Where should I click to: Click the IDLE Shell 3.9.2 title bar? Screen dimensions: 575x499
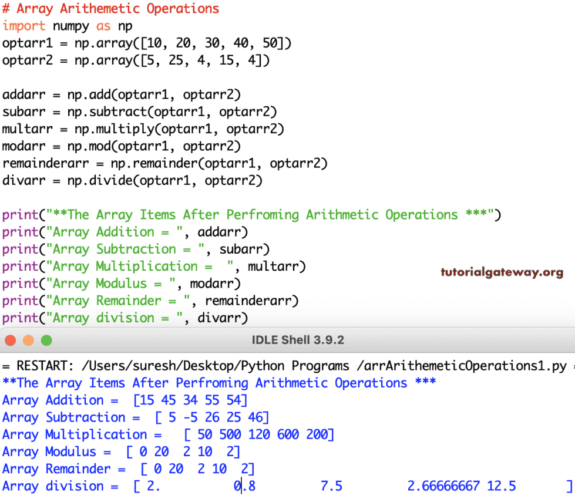(x=298, y=340)
